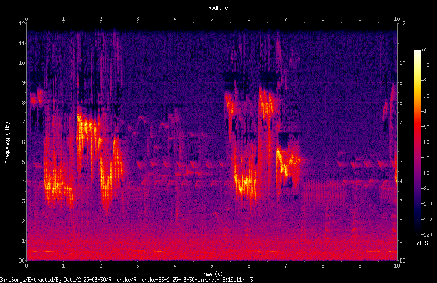Click the "12" tick on the right frequency axis
Screen dimensions: 437x283
pos(402,24)
